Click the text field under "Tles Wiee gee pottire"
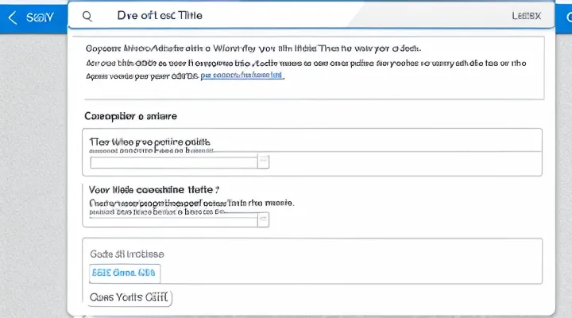Screen dimensions: 572x318 [x=173, y=162]
